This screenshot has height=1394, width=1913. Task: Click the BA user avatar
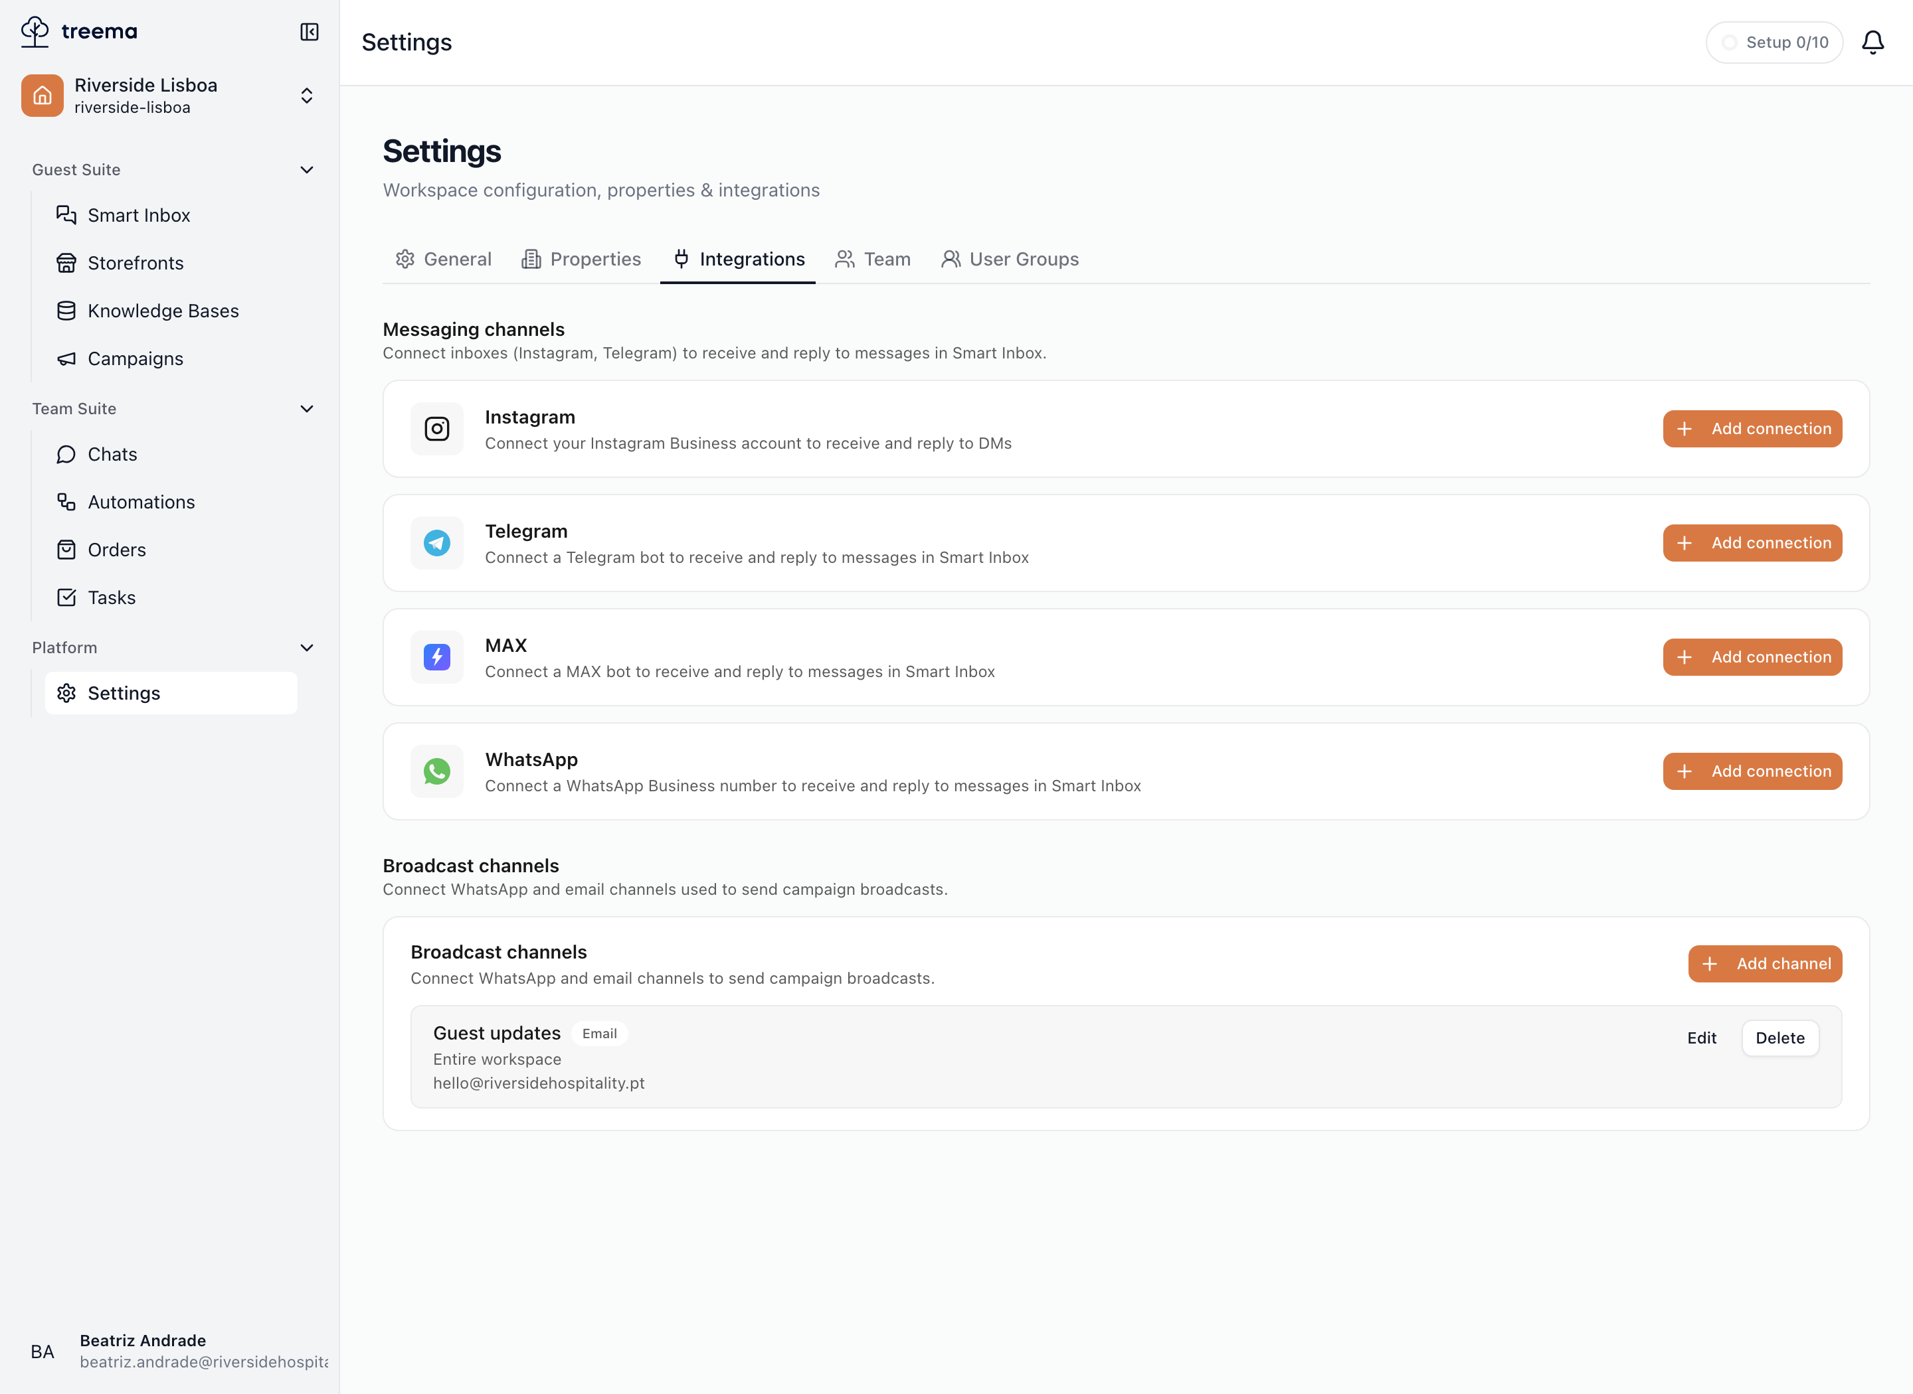pyautogui.click(x=43, y=1352)
